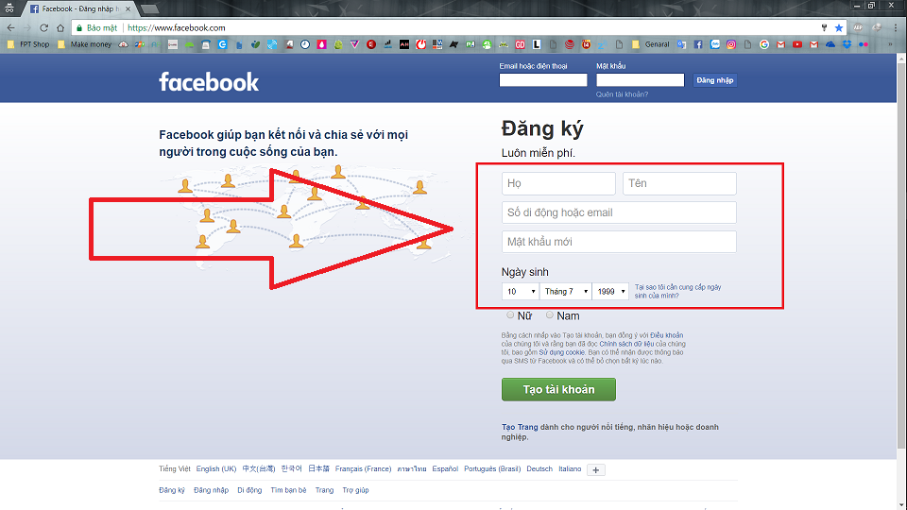Open the footer Trang link
907x510 pixels.
(x=324, y=490)
